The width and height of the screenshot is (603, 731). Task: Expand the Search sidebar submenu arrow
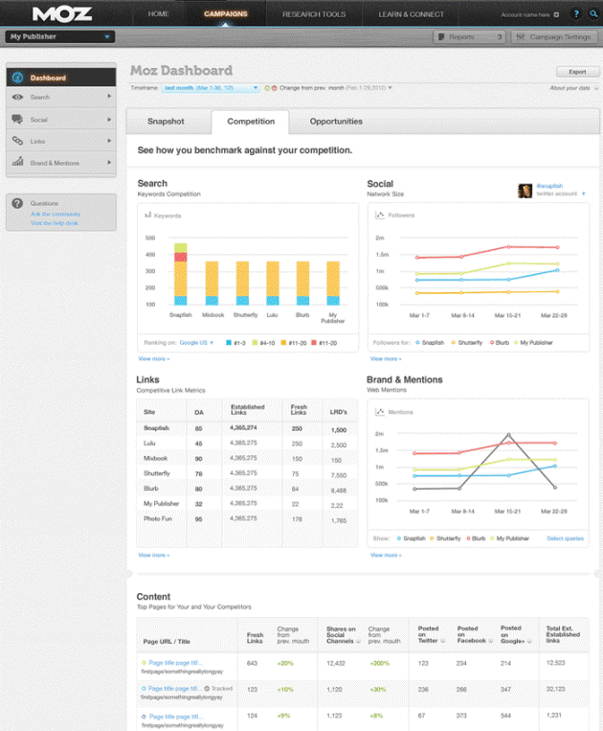coord(109,96)
